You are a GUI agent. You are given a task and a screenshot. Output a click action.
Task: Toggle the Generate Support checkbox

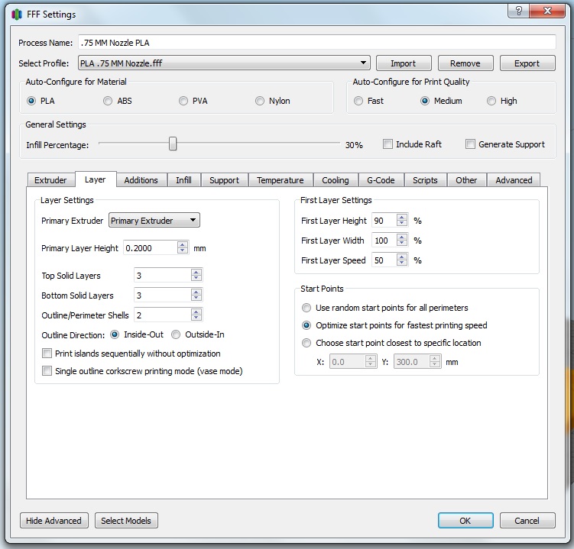click(x=471, y=144)
